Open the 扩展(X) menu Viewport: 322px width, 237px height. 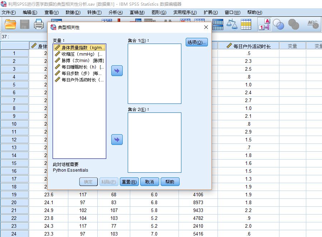pyautogui.click(x=211, y=12)
